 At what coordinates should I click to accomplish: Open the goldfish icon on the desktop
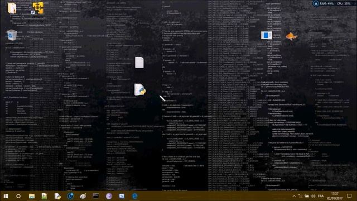click(x=291, y=36)
